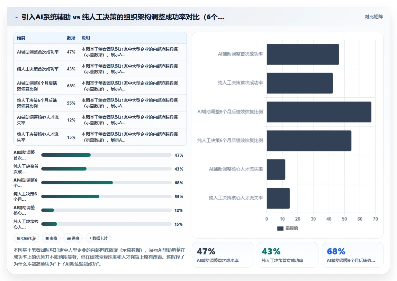Image resolution: width=397 pixels, height=281 pixels.
Task: Click the chart bar for 纯人工决策核心人才流失率
Action: [278, 198]
